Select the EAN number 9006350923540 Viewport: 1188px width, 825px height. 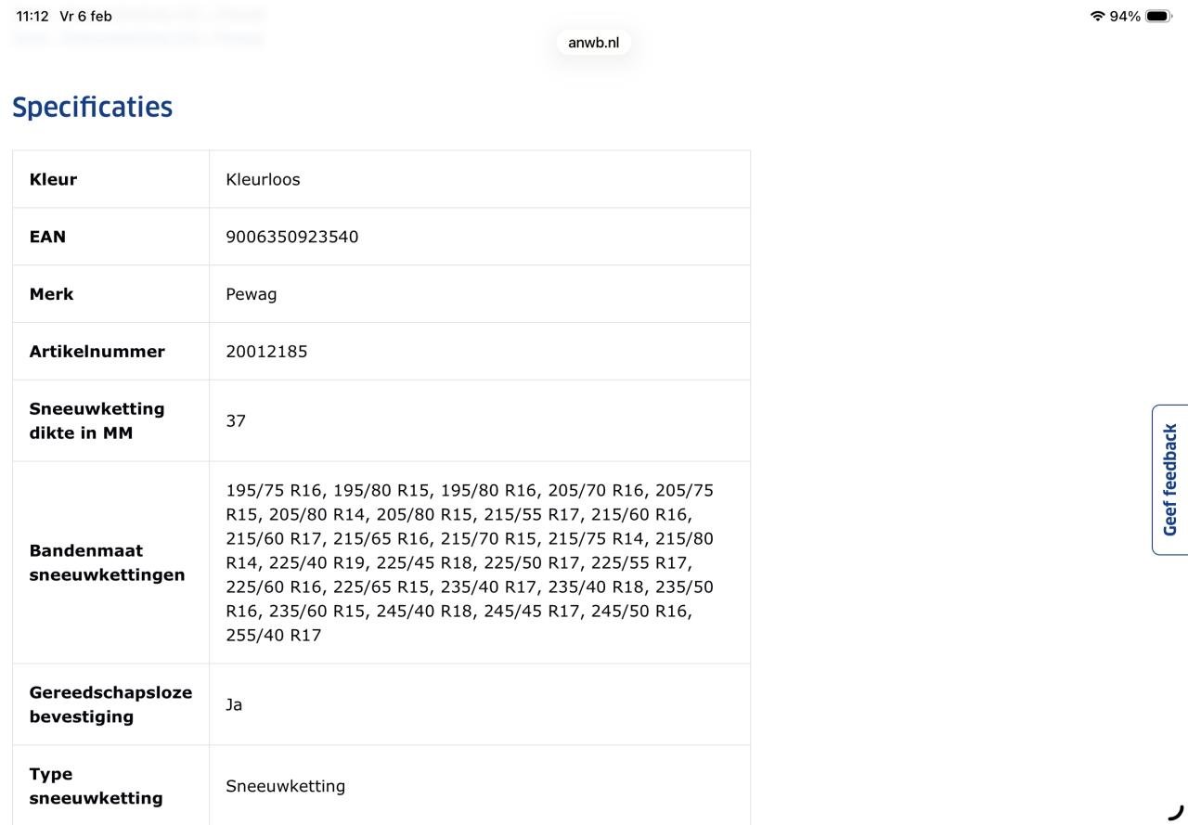pos(291,237)
